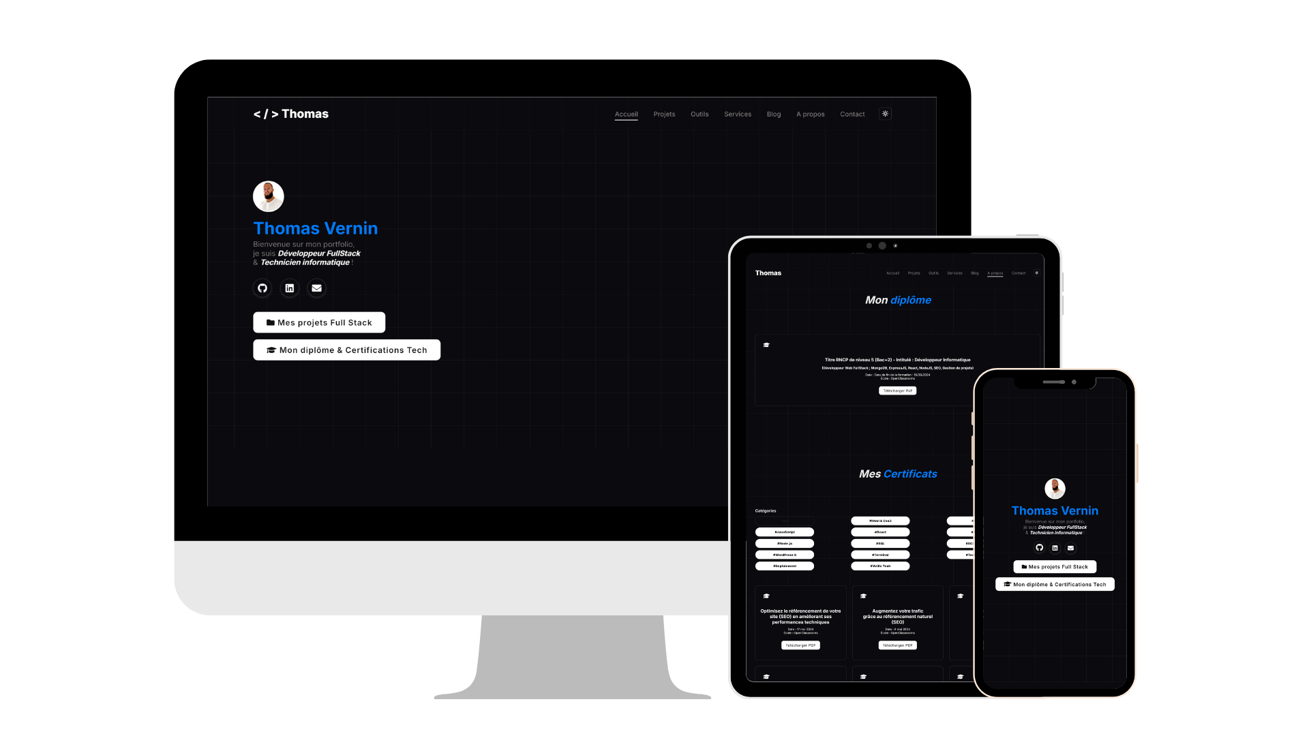The width and height of the screenshot is (1309, 736).
Task: Click the Thomas profile avatar thumbnail
Action: pyautogui.click(x=269, y=194)
